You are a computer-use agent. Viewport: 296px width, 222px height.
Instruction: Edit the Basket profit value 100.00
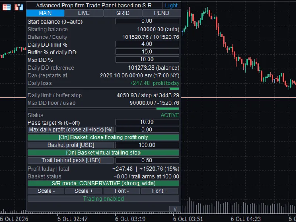click(147, 145)
